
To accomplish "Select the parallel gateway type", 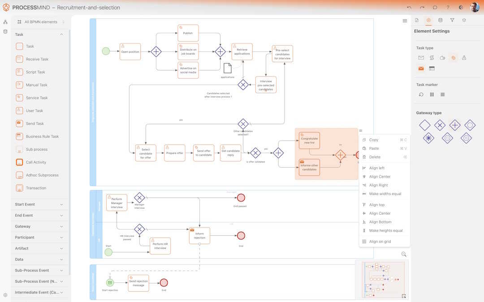I will [454, 125].
